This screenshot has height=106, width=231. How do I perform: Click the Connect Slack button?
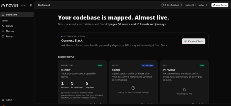point(193,41)
